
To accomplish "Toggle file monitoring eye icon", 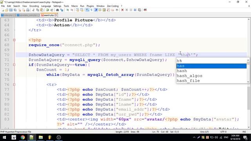I will 117,10.
